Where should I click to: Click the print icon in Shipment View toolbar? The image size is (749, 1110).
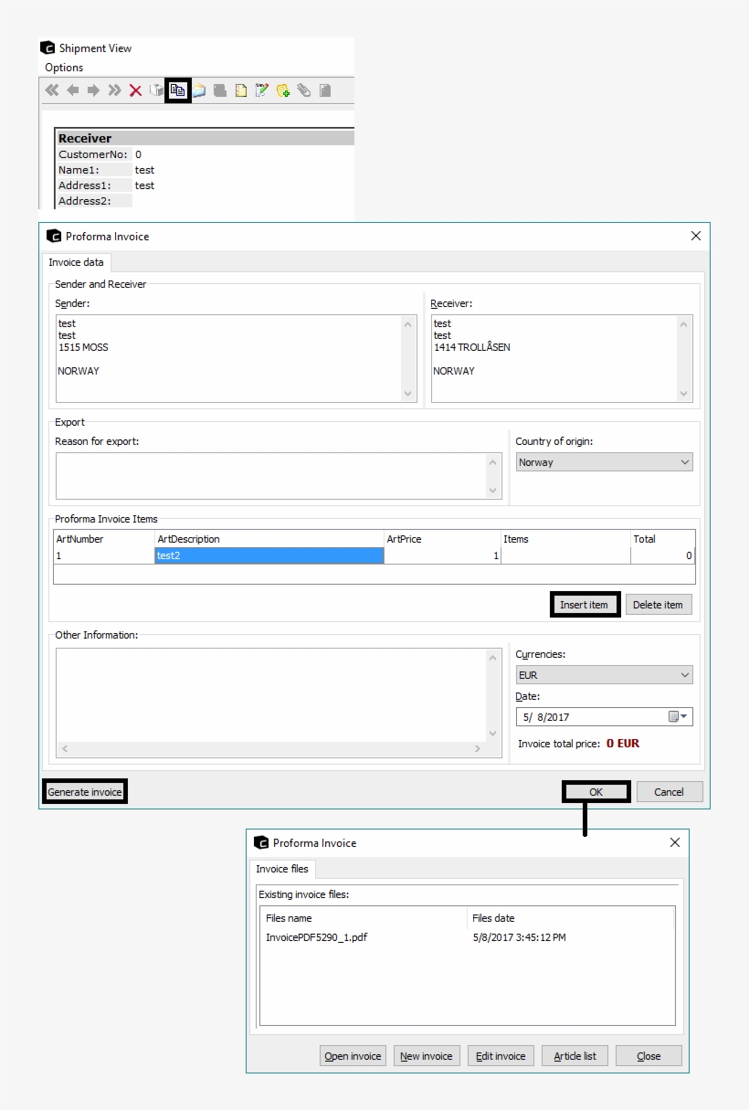pyautogui.click(x=157, y=90)
